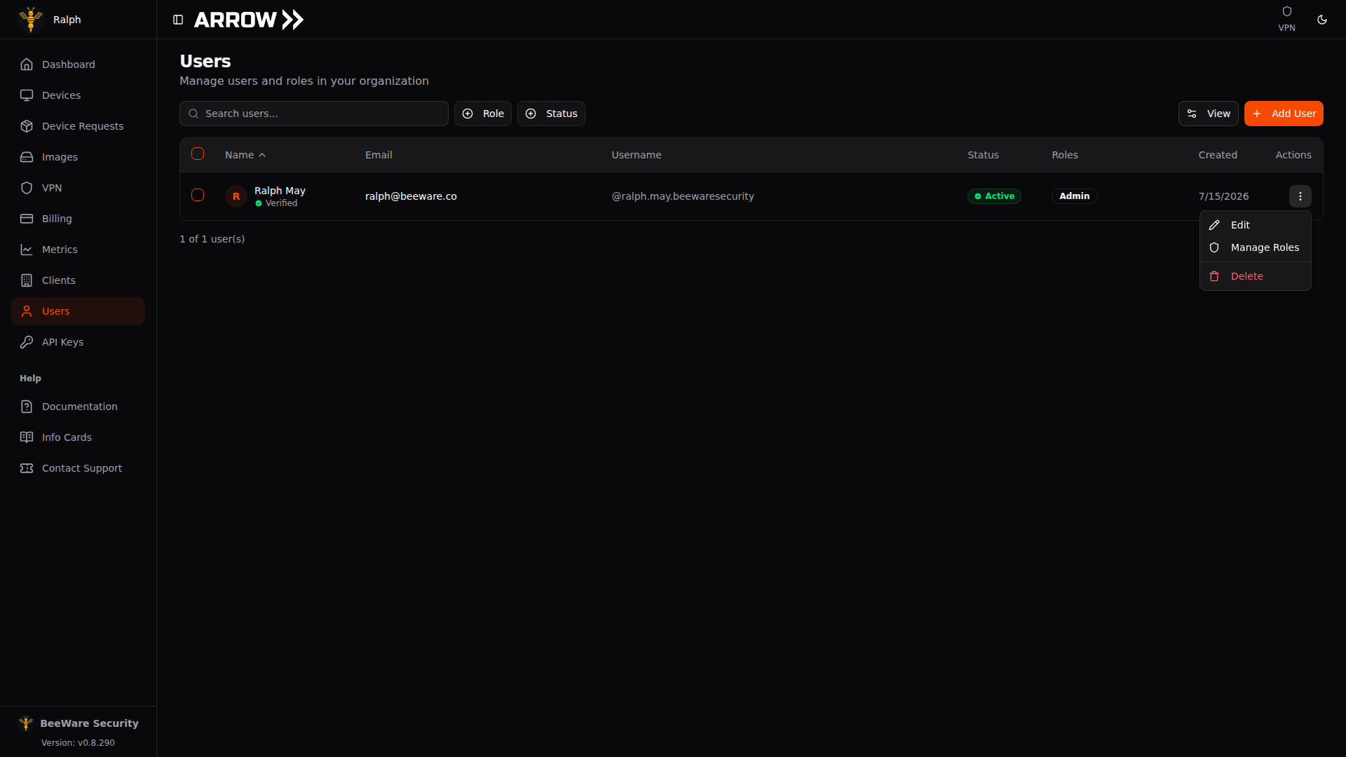Click the Clients building icon
Viewport: 1346px width, 757px height.
coord(27,280)
